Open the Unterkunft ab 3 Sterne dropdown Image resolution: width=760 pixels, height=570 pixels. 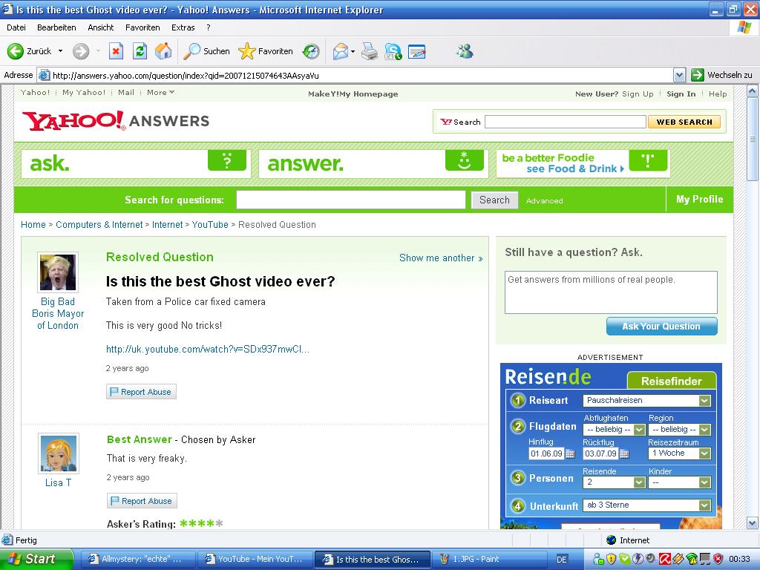click(x=704, y=505)
